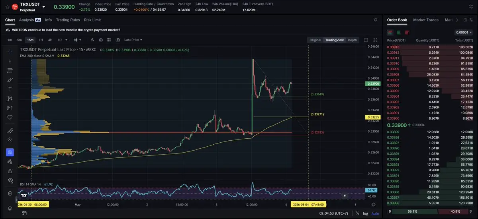
Task: Toggle the magnet mode button
Action: tap(10, 152)
